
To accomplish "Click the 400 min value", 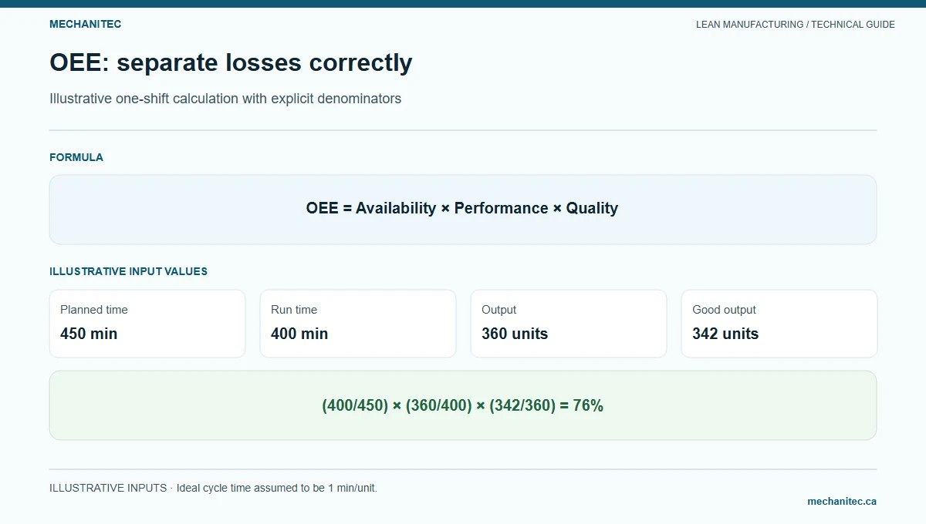I will (x=299, y=334).
